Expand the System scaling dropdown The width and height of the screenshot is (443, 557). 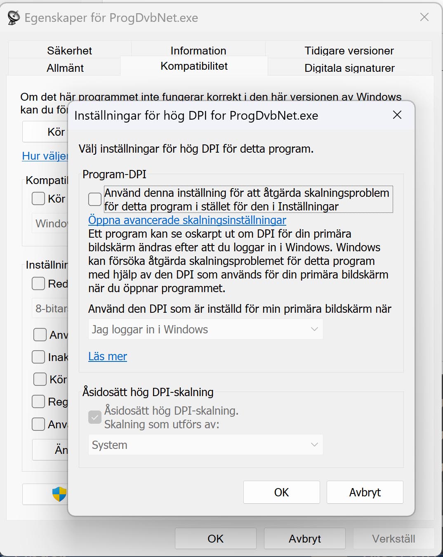[205, 445]
